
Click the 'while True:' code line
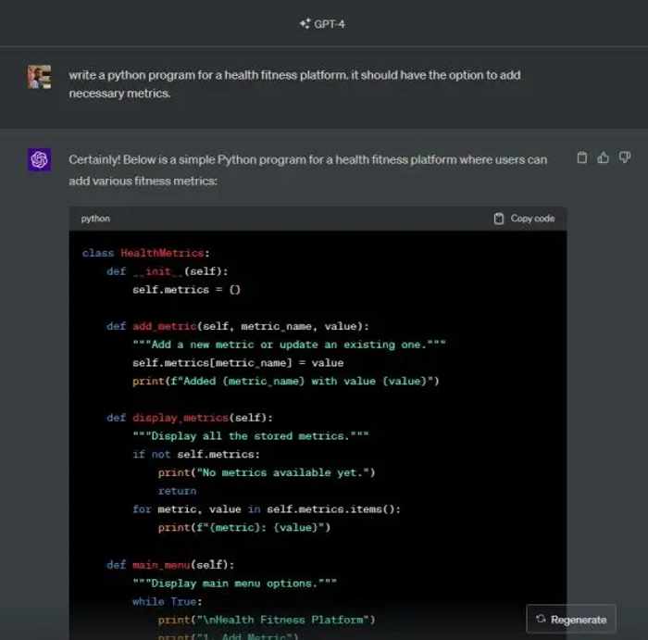click(168, 601)
